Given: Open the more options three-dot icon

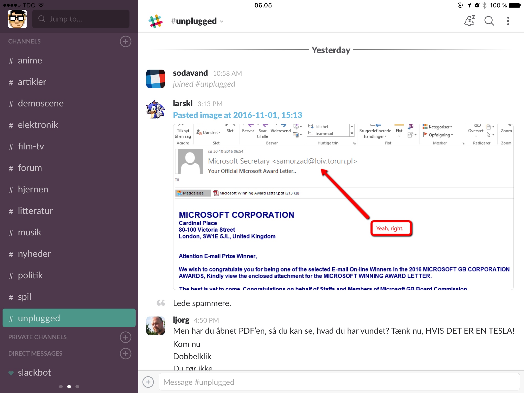Looking at the screenshot, I should [x=508, y=21].
